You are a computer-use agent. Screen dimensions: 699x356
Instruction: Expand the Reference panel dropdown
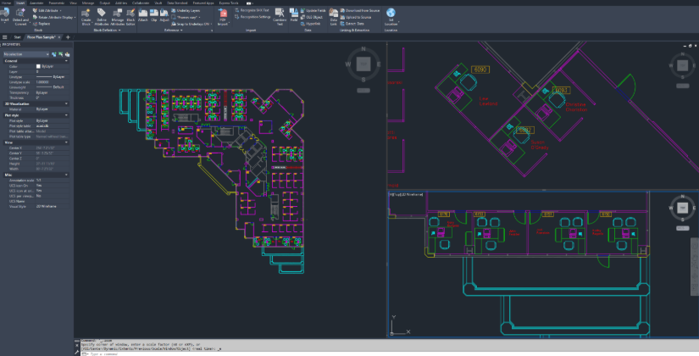174,31
